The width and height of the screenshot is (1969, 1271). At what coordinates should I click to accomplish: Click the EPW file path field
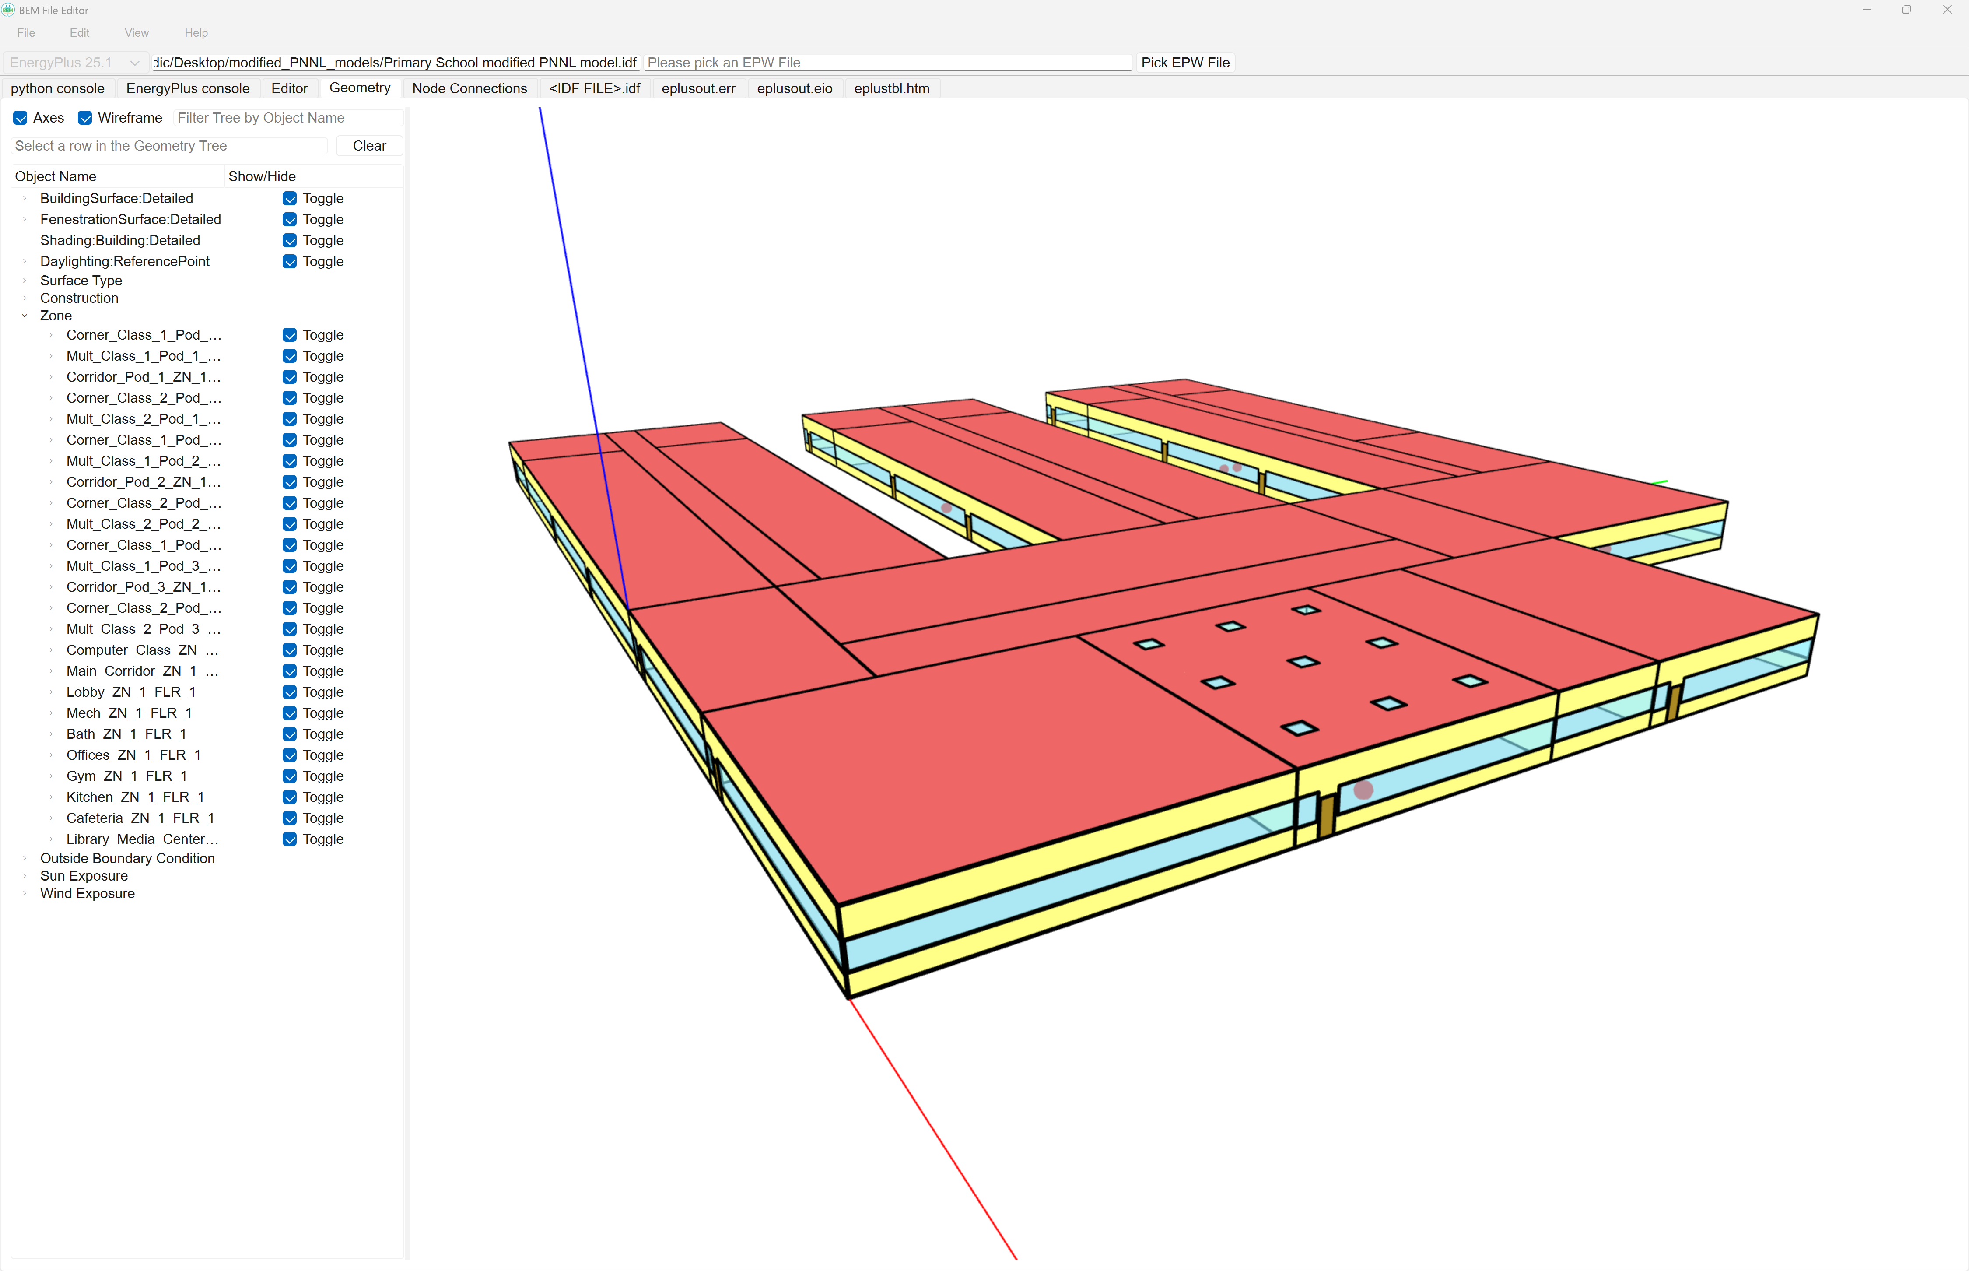pos(888,63)
